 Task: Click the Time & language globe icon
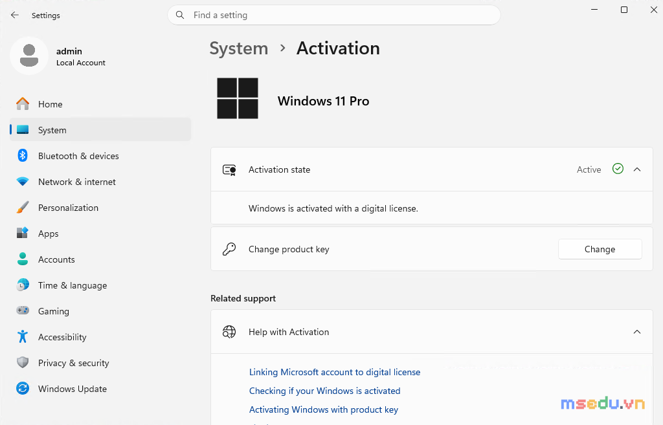pos(23,285)
